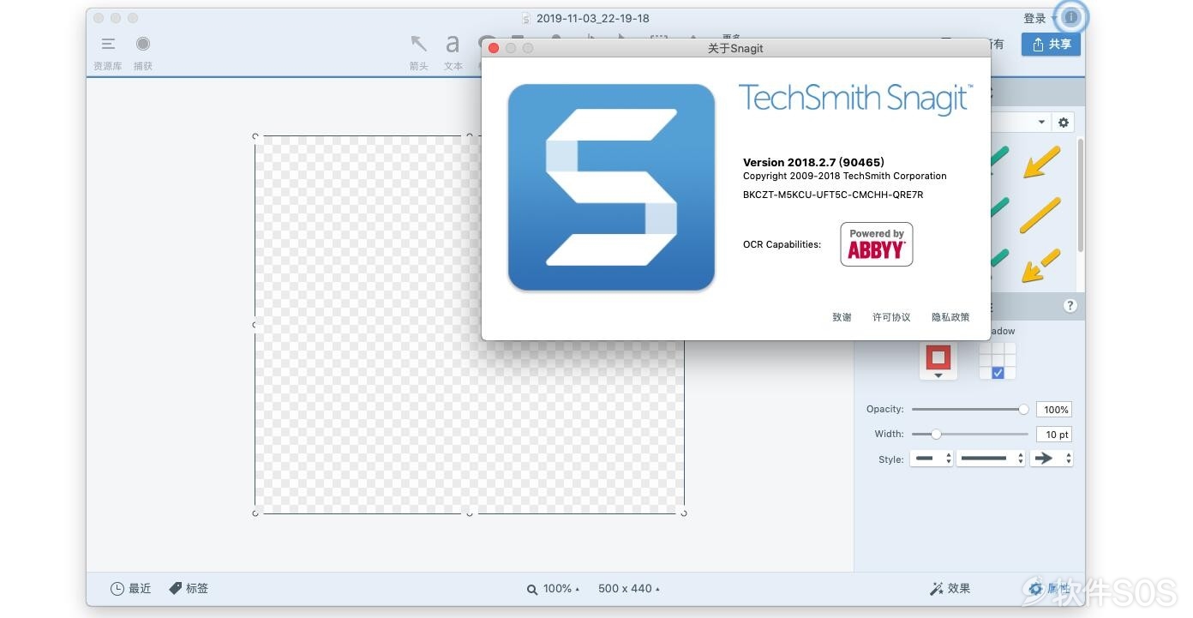Select the 箭头 arrow tool
This screenshot has height=618, width=1193.
419,52
